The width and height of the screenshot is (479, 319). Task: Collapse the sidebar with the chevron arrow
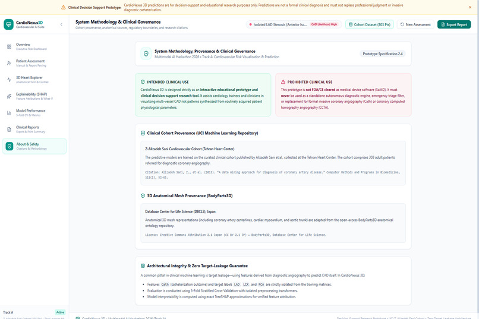(61, 24)
